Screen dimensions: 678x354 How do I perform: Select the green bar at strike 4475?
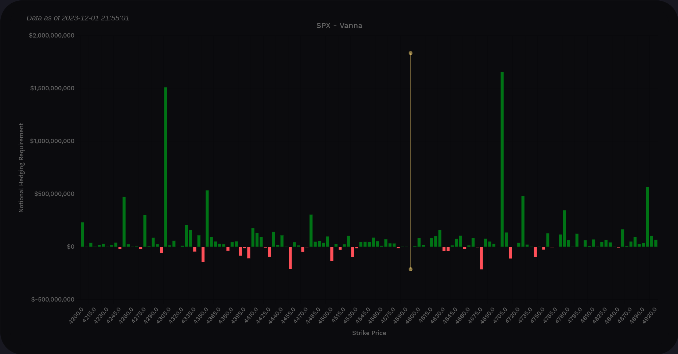click(311, 231)
